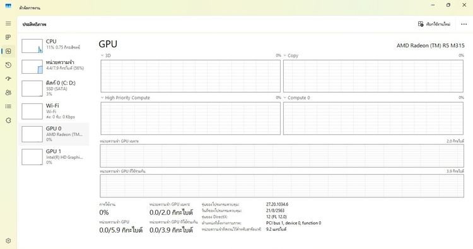473x249 pixels.
Task: Open the Users page icon
Action: tap(8, 93)
